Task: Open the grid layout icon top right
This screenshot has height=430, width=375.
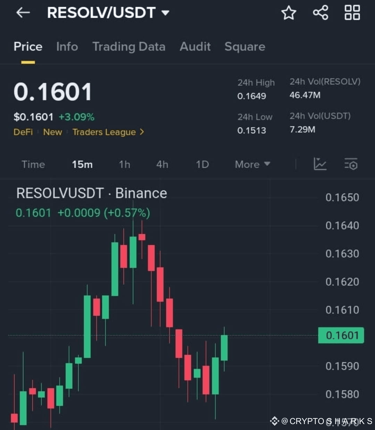Action: pos(352,13)
